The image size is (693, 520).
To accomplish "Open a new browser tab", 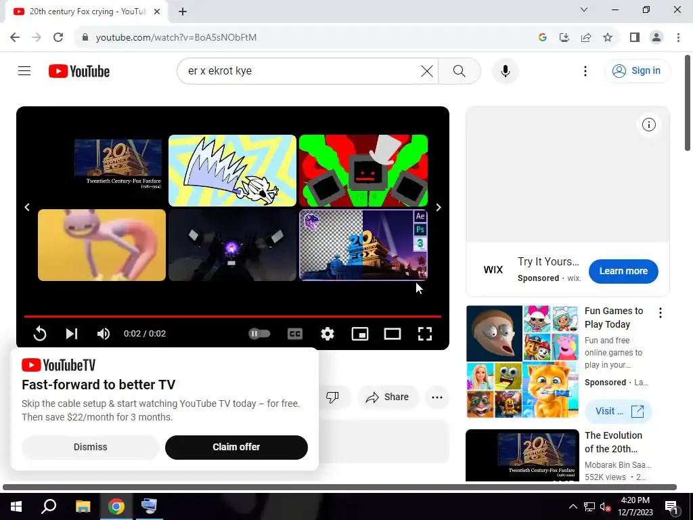I will tap(183, 12).
